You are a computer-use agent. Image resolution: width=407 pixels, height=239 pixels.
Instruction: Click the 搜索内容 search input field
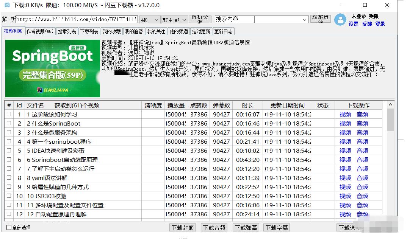click(235, 19)
